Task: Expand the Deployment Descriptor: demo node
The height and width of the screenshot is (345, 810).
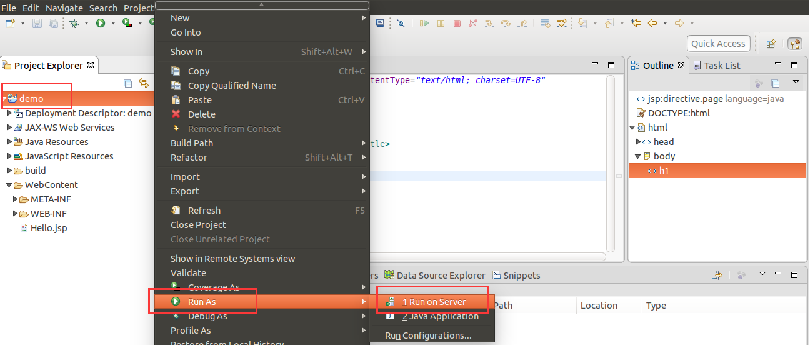Action: [x=9, y=113]
